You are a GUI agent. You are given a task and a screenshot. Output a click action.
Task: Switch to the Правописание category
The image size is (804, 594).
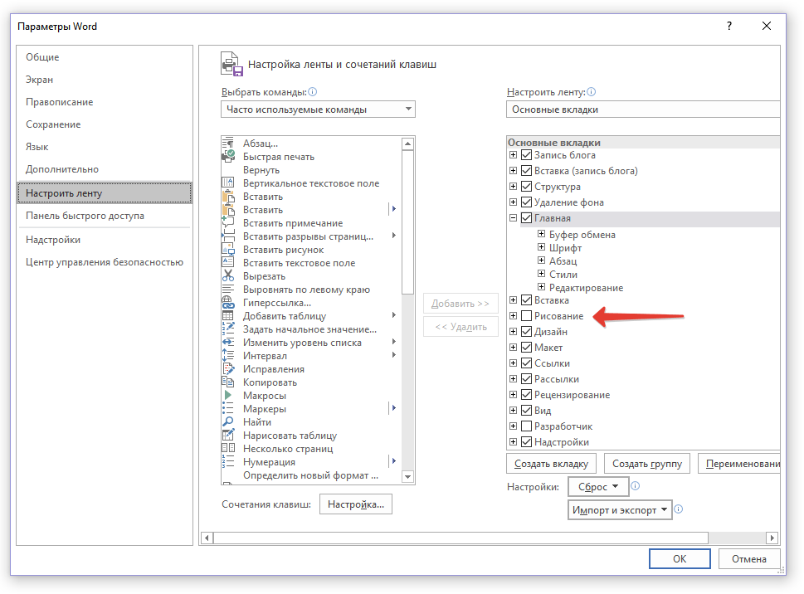point(60,102)
